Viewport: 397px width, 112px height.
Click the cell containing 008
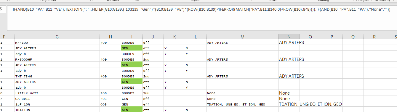coord(110,104)
